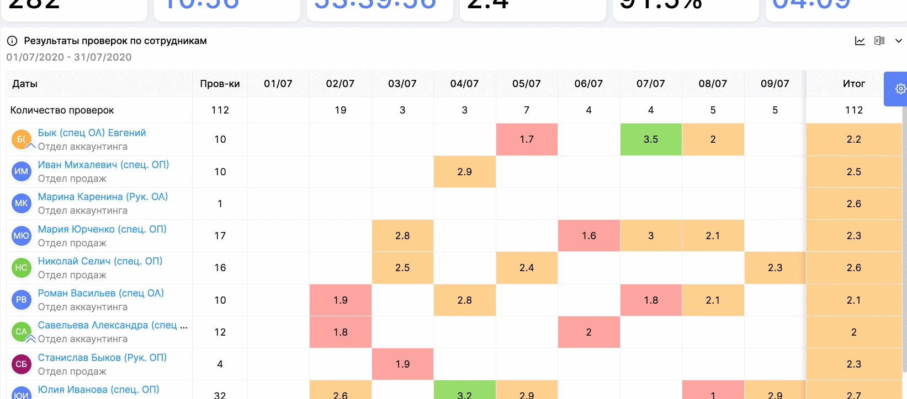Click the Итог column header
The image size is (907, 399).
(853, 84)
